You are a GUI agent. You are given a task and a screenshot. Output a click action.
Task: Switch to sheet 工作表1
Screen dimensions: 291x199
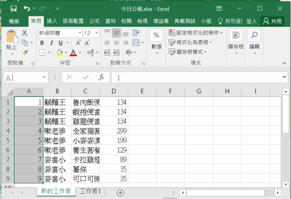pyautogui.click(x=90, y=191)
